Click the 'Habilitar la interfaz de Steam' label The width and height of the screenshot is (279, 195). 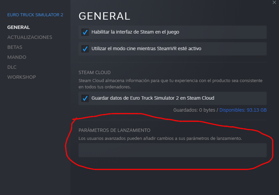[135, 32]
